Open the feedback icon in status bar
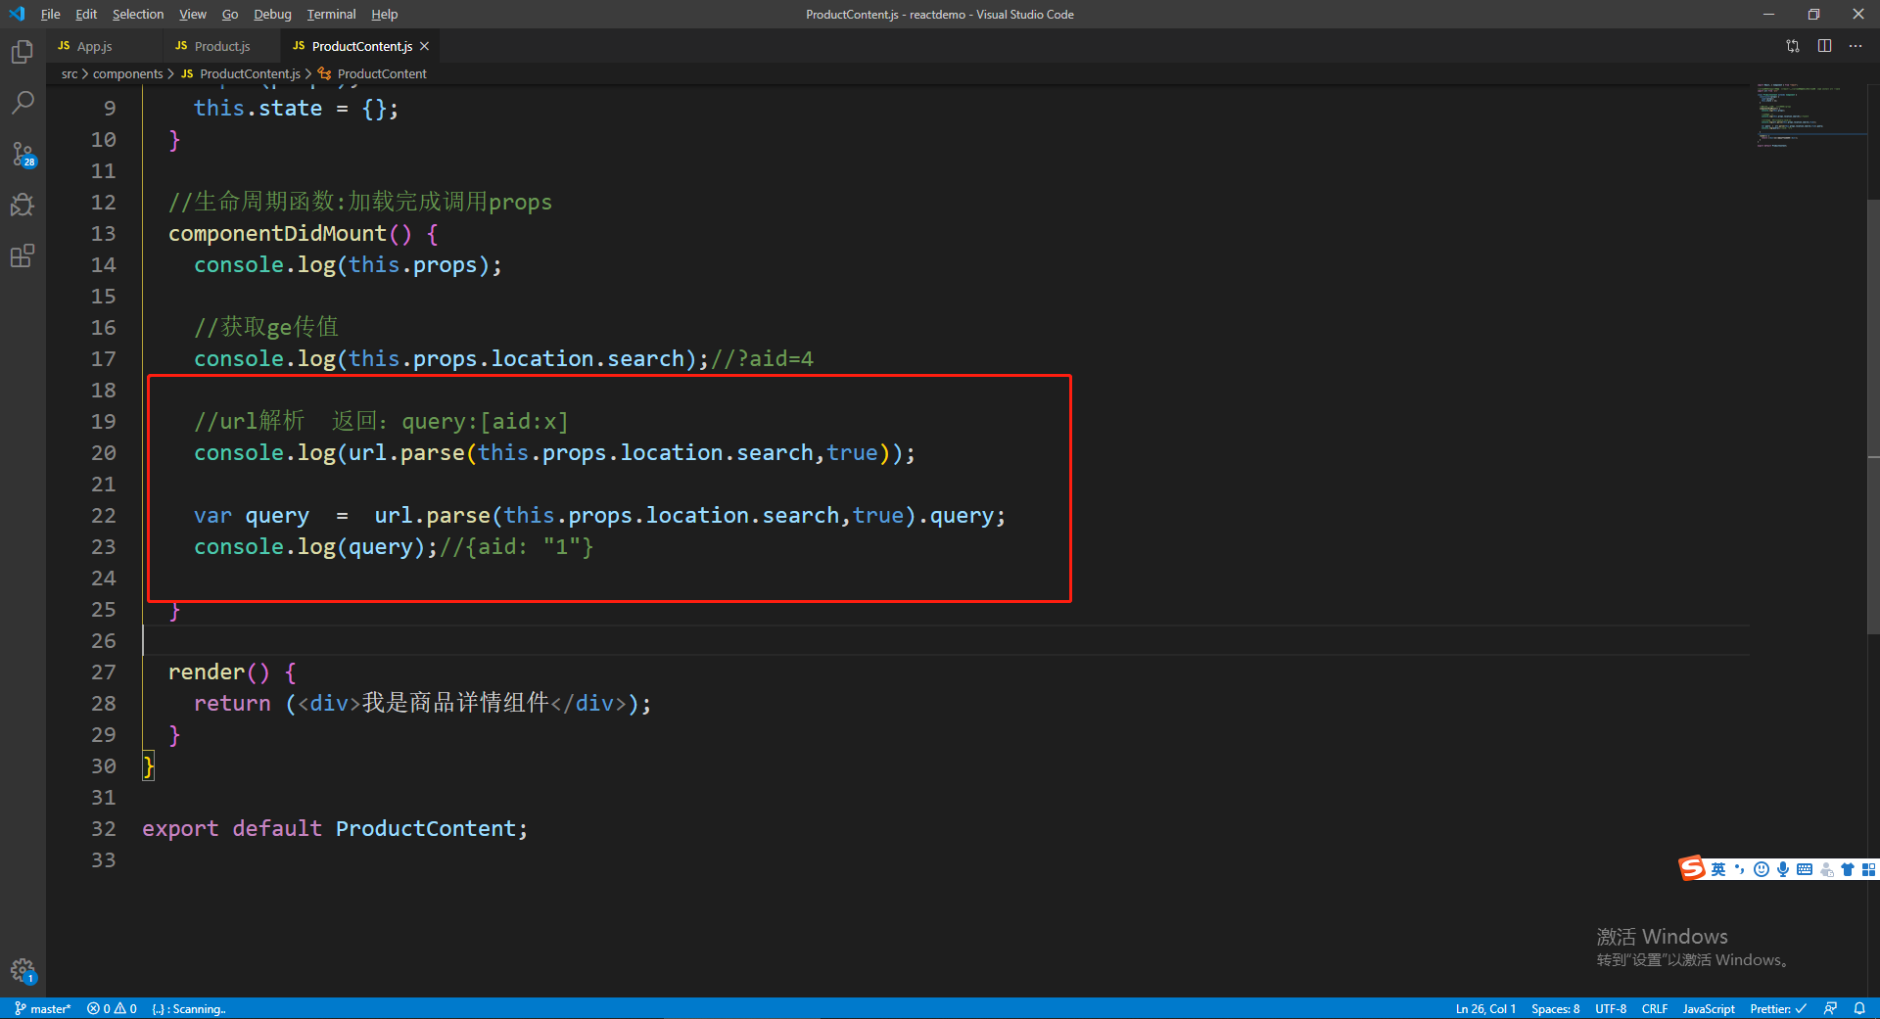1880x1019 pixels. 1830,1008
